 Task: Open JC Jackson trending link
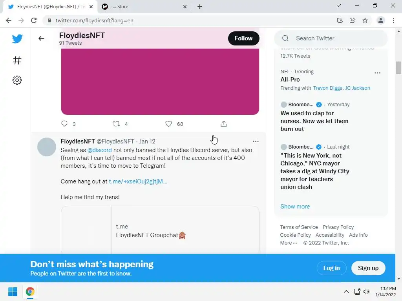point(358,88)
